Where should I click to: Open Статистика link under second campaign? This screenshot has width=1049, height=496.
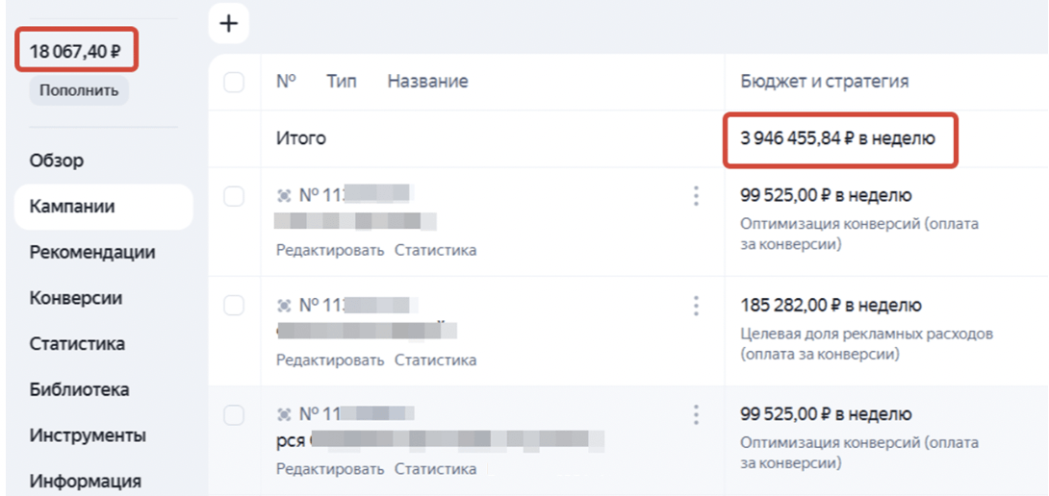pyautogui.click(x=436, y=360)
